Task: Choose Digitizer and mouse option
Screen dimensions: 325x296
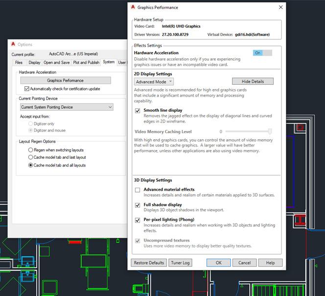Action: [x=30, y=130]
